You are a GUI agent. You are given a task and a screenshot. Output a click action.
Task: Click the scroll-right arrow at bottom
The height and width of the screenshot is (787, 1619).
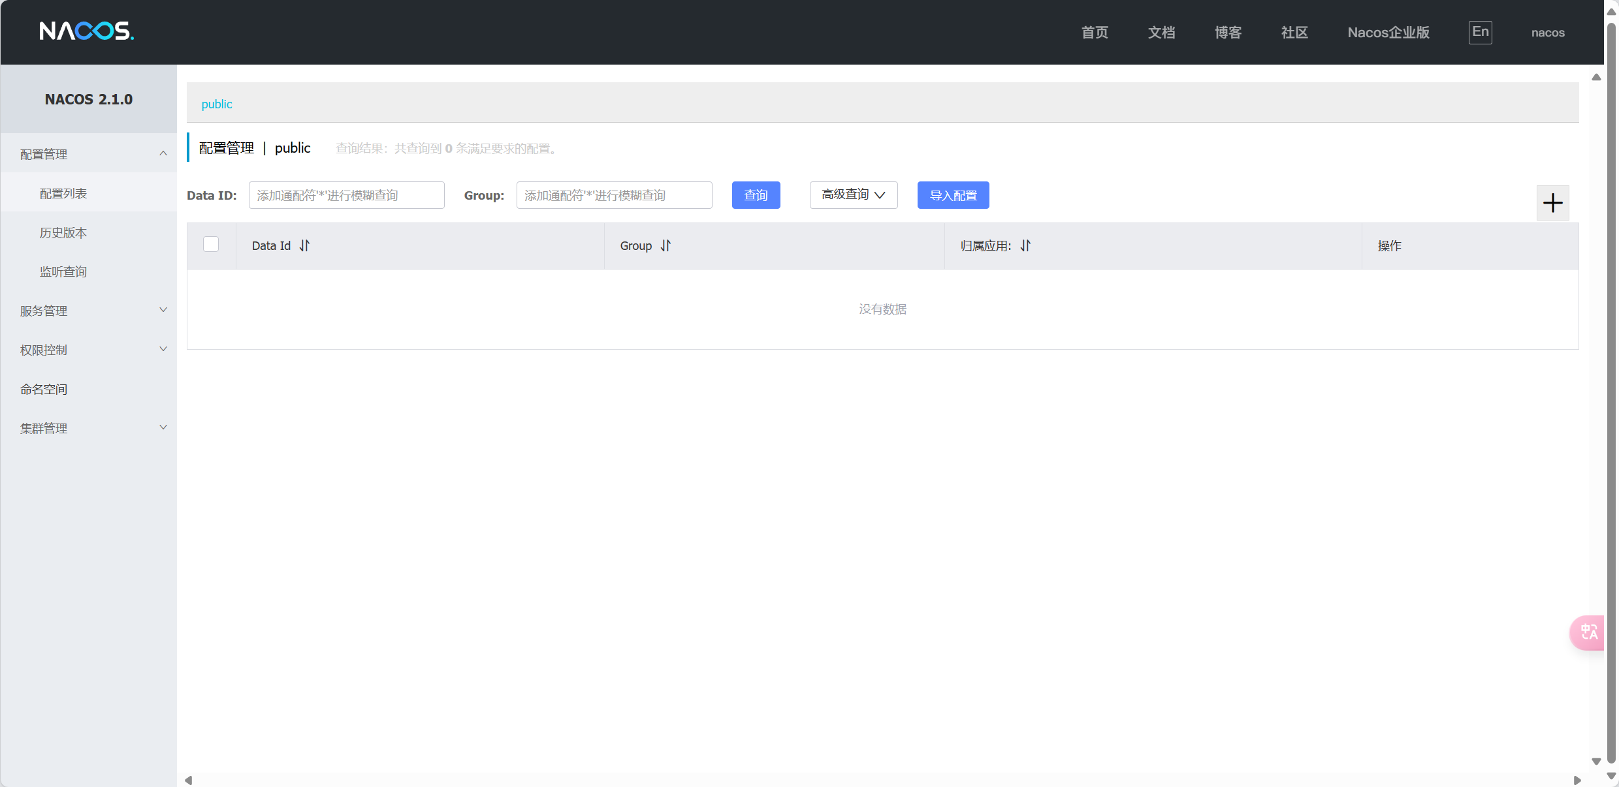click(x=1577, y=780)
